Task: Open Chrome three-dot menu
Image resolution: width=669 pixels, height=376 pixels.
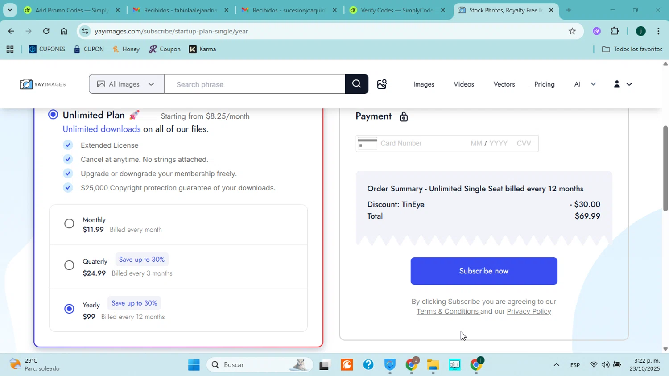Action: click(658, 31)
